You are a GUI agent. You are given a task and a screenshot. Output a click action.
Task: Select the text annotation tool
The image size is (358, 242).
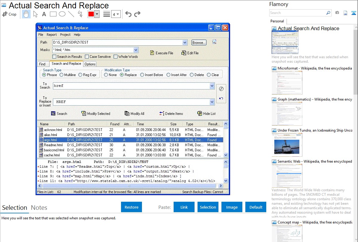coord(44,14)
